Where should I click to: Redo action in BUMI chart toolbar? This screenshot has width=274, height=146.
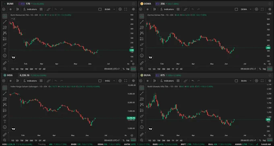61,9
